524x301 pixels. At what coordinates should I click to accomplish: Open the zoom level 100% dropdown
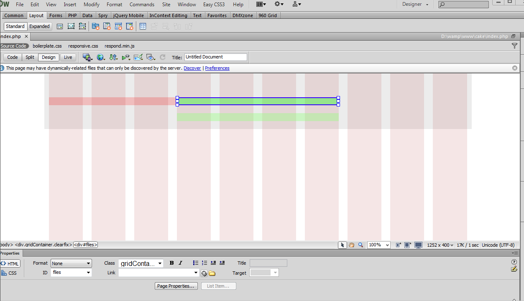(x=379, y=245)
